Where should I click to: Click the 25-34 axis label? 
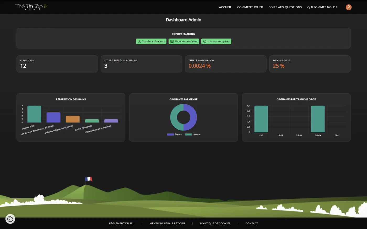[299, 135]
